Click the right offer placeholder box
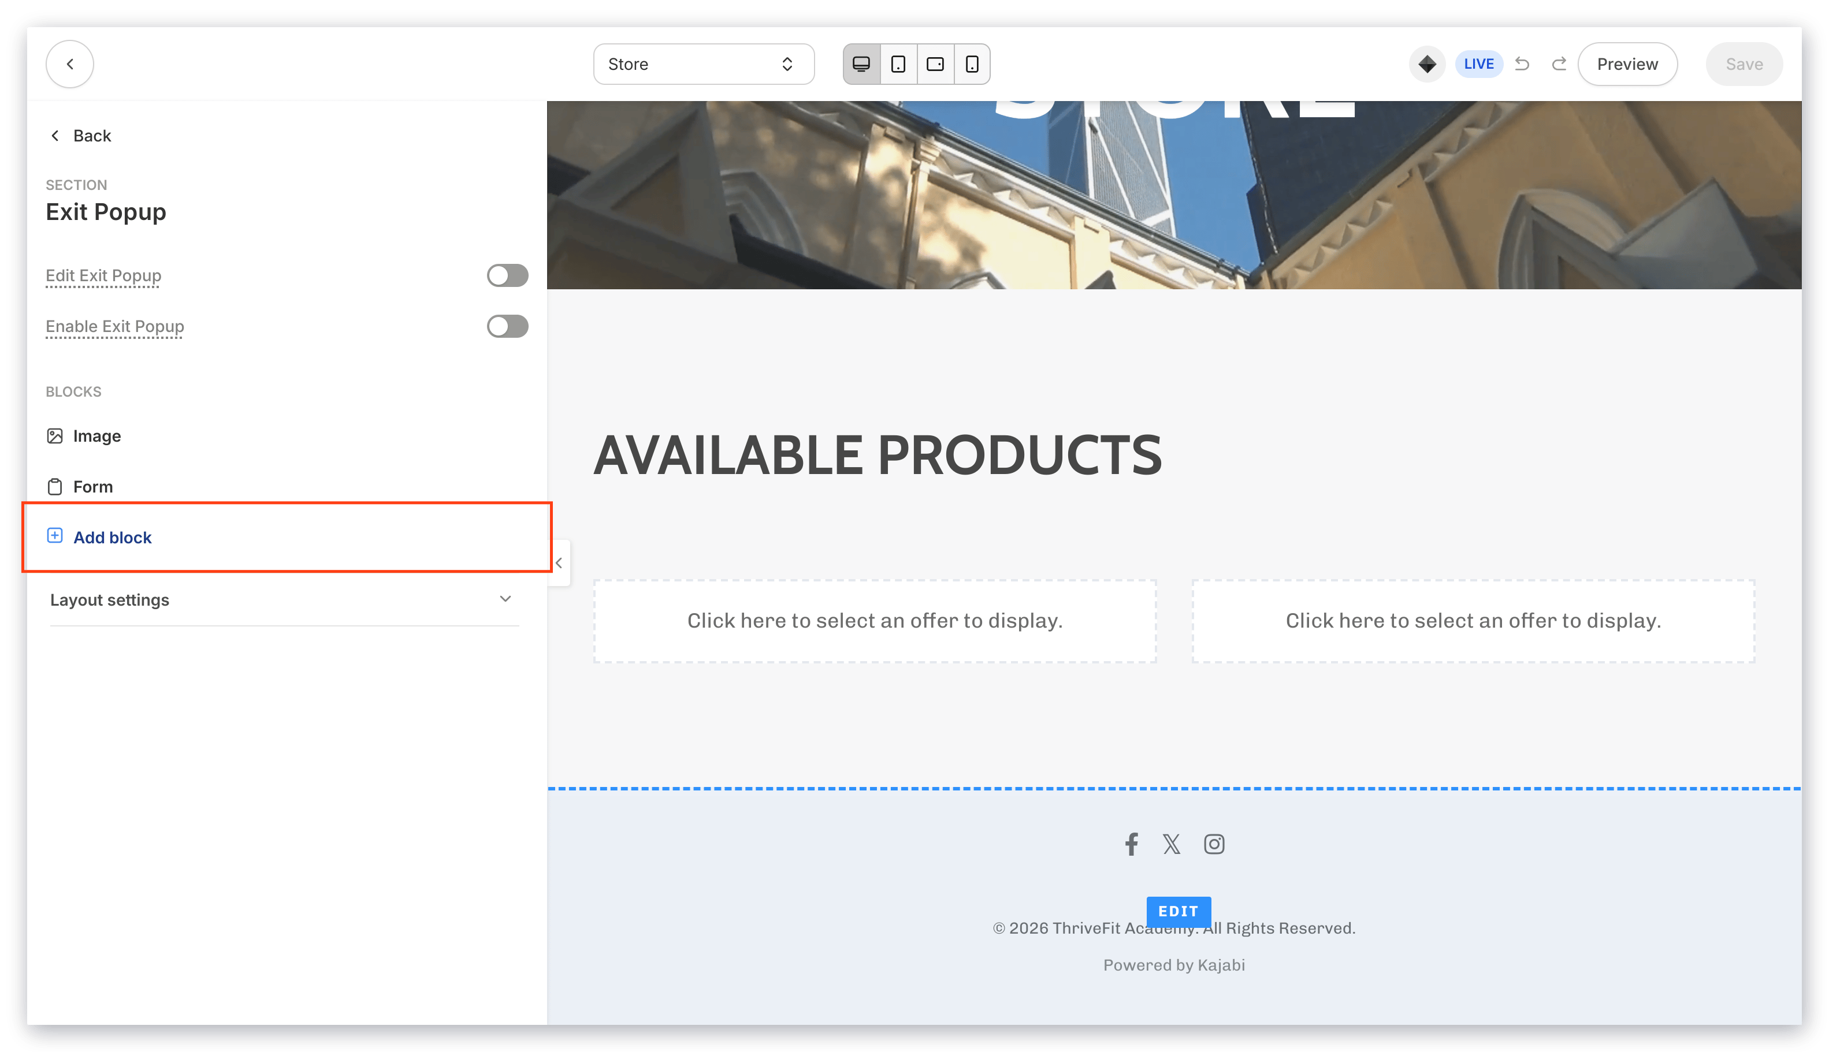1829x1052 pixels. (1473, 621)
